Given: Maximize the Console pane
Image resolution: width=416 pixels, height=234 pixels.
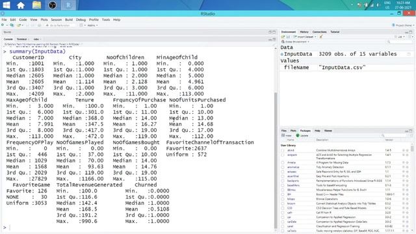Looking at the screenshot, I should click(274, 39).
